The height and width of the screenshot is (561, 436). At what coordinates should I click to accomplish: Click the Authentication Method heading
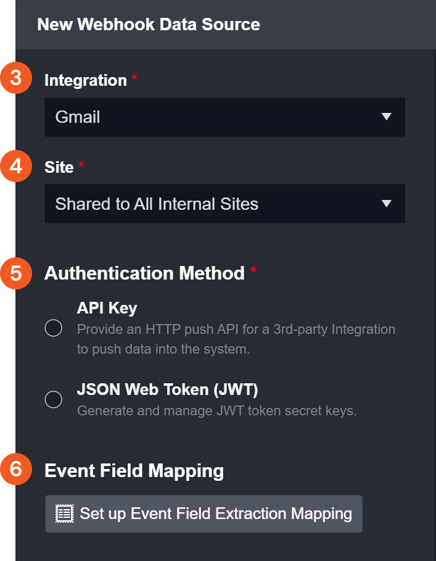(144, 273)
